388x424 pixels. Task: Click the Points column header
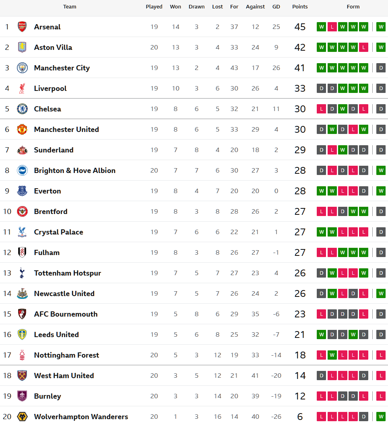[x=300, y=7]
